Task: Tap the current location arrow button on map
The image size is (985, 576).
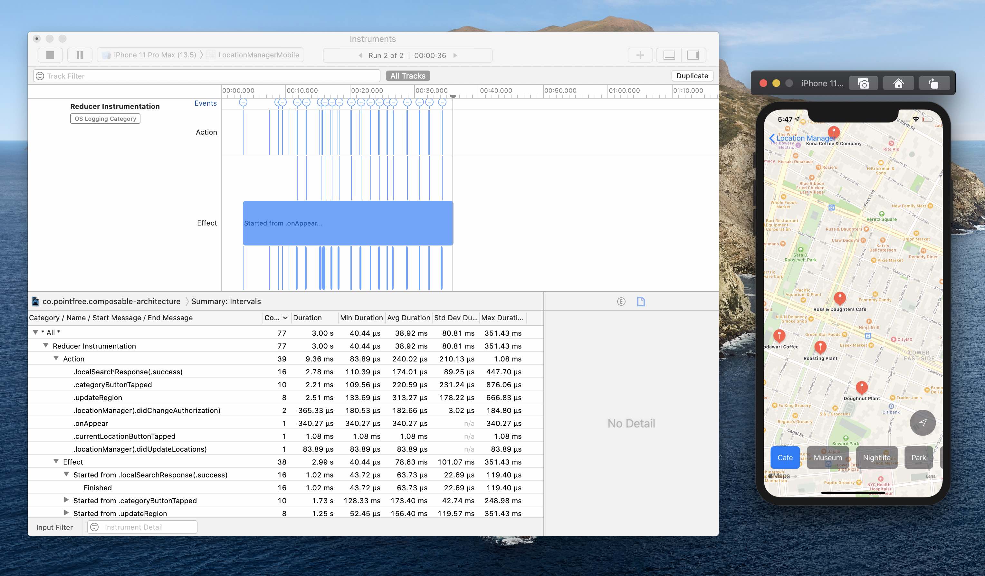Action: click(923, 423)
